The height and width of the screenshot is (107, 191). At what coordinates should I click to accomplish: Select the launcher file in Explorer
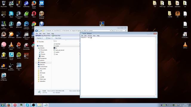58,44
